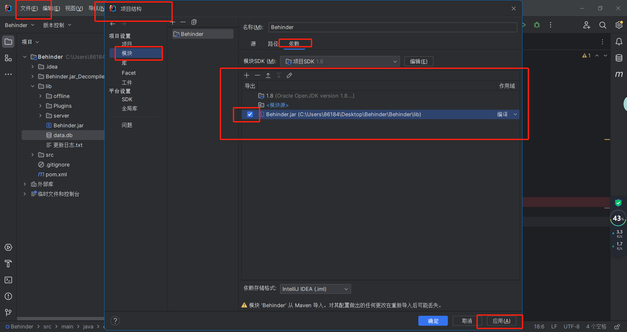Image resolution: width=627 pixels, height=332 pixels.
Task: Open the Database tool window icon
Action: tap(619, 58)
